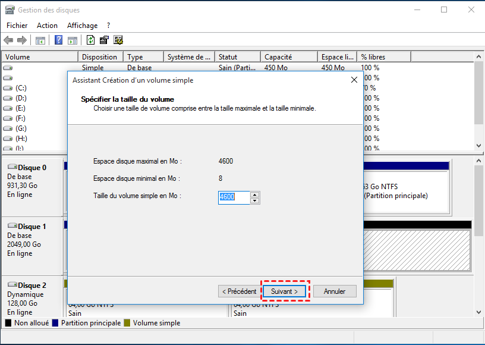The width and height of the screenshot is (485, 345).
Task: Click the Annuler button
Action: [335, 291]
